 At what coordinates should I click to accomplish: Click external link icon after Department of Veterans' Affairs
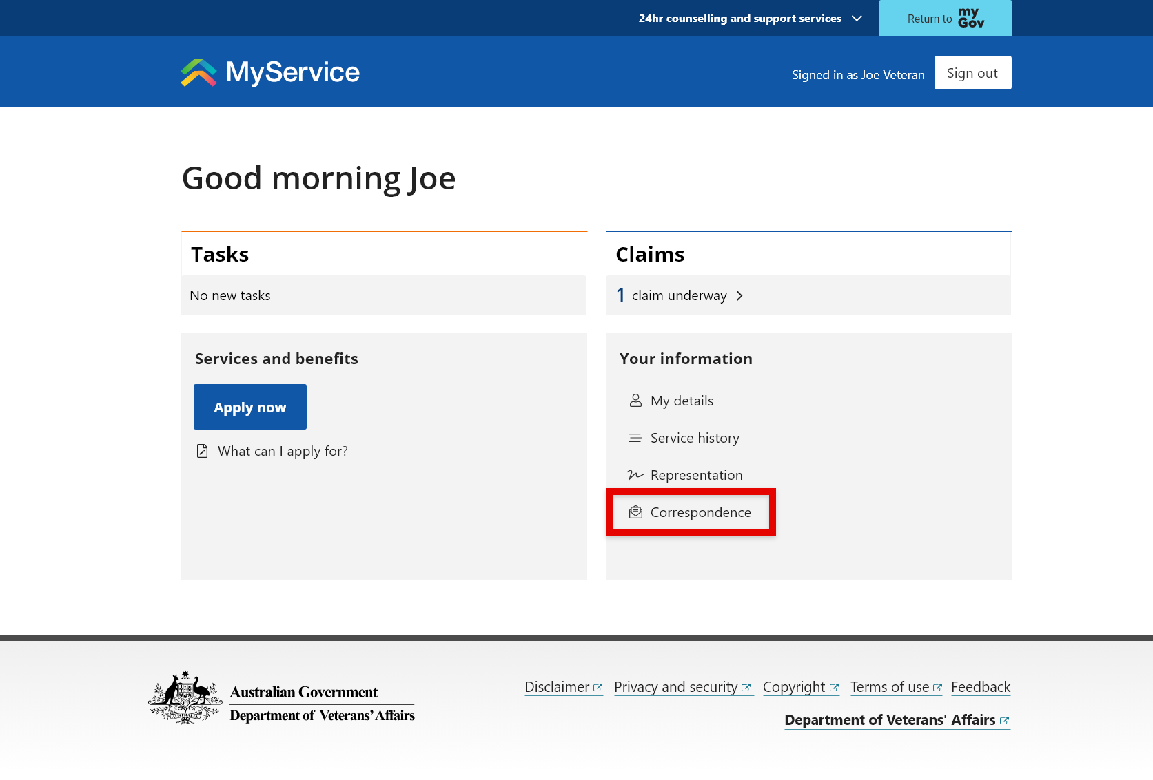tap(1004, 721)
